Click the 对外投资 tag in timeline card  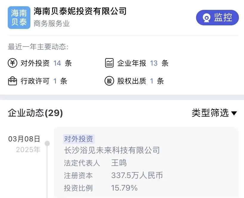pyautogui.click(x=79, y=139)
